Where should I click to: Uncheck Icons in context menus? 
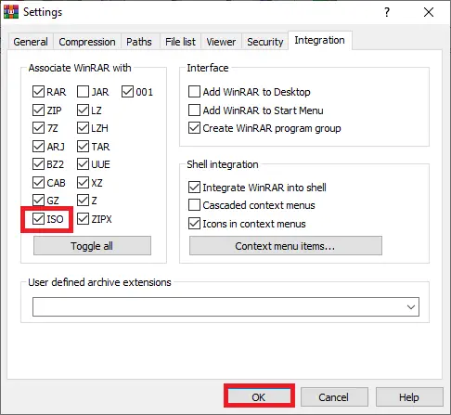[194, 224]
